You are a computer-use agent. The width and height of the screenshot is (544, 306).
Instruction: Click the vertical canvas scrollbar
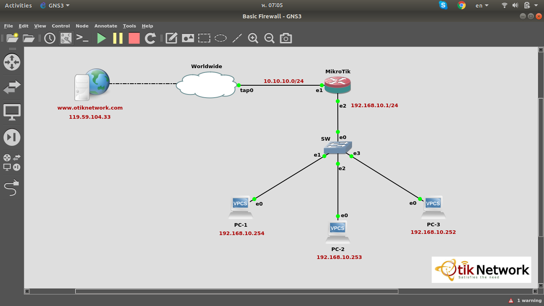tap(540, 167)
